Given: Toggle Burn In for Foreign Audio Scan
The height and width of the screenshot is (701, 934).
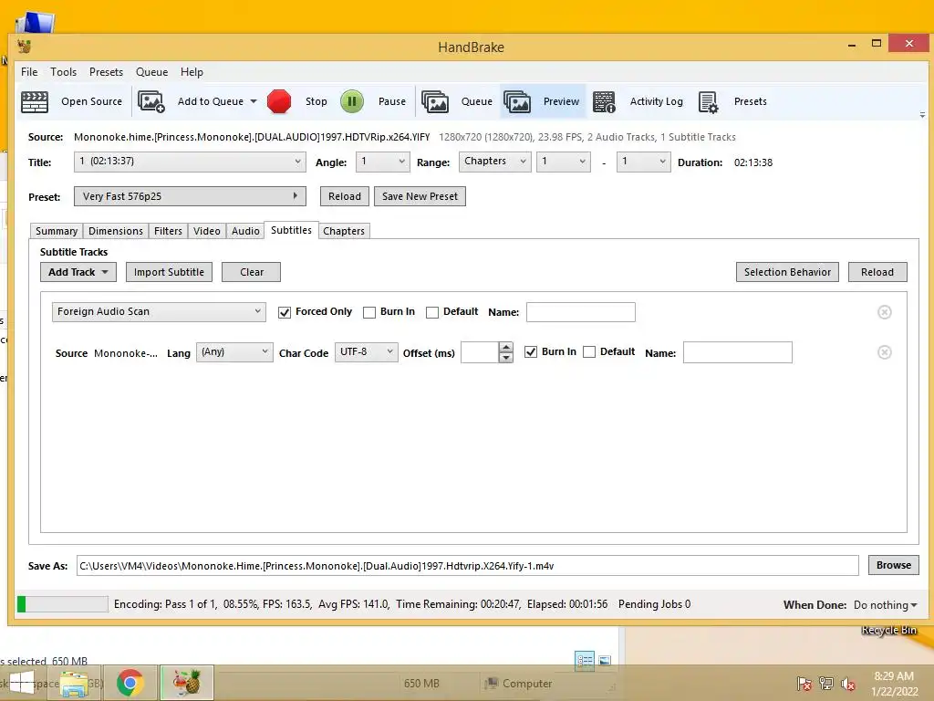Looking at the screenshot, I should (369, 312).
